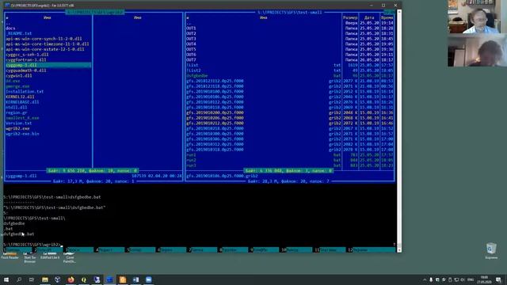The image size is (507, 285).
Task: Open taskbar clock and date
Action: (484, 279)
